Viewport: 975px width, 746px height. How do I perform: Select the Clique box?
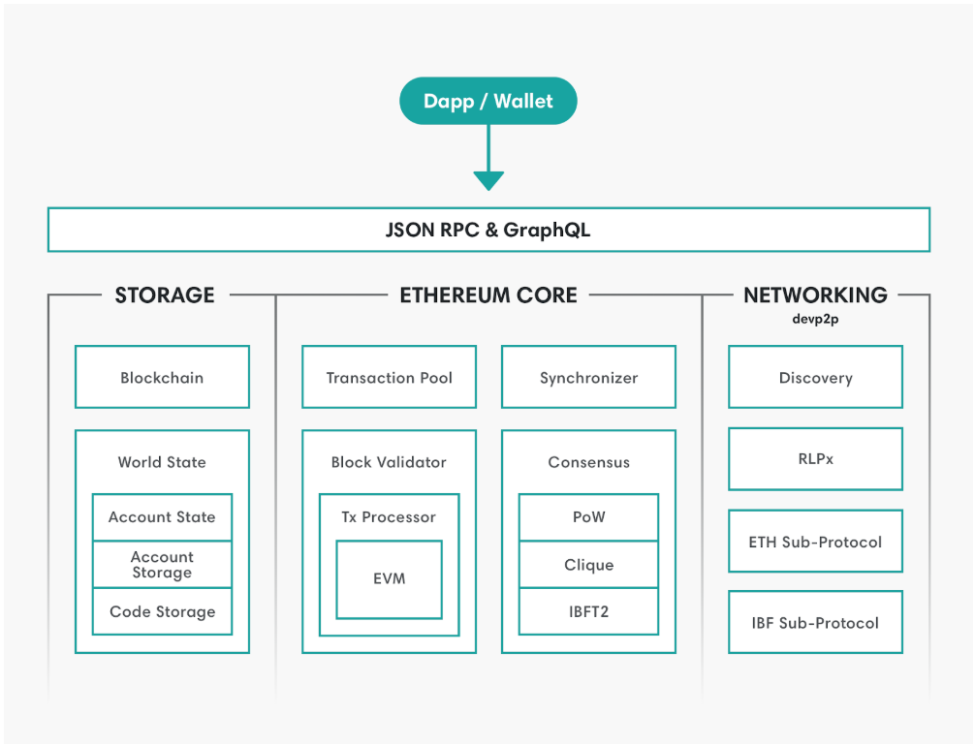pyautogui.click(x=589, y=565)
